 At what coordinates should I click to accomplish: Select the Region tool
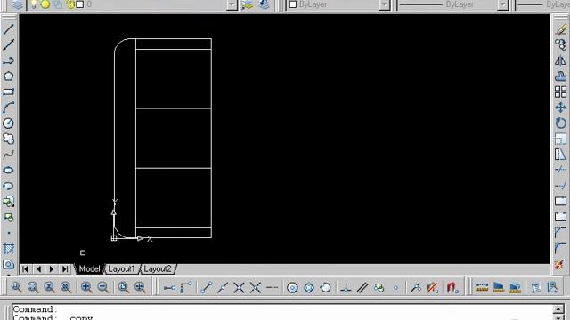coord(8,264)
